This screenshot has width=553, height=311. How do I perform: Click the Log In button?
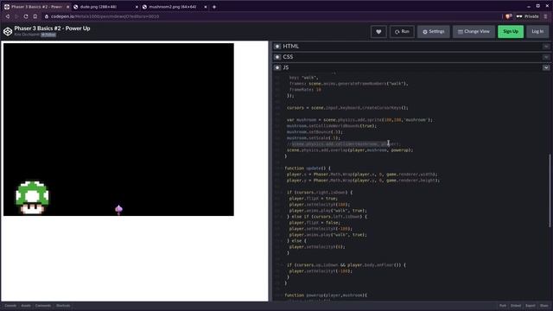tap(537, 31)
